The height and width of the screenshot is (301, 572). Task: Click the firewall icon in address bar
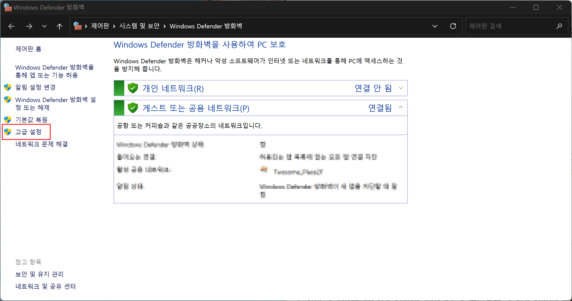[x=77, y=26]
